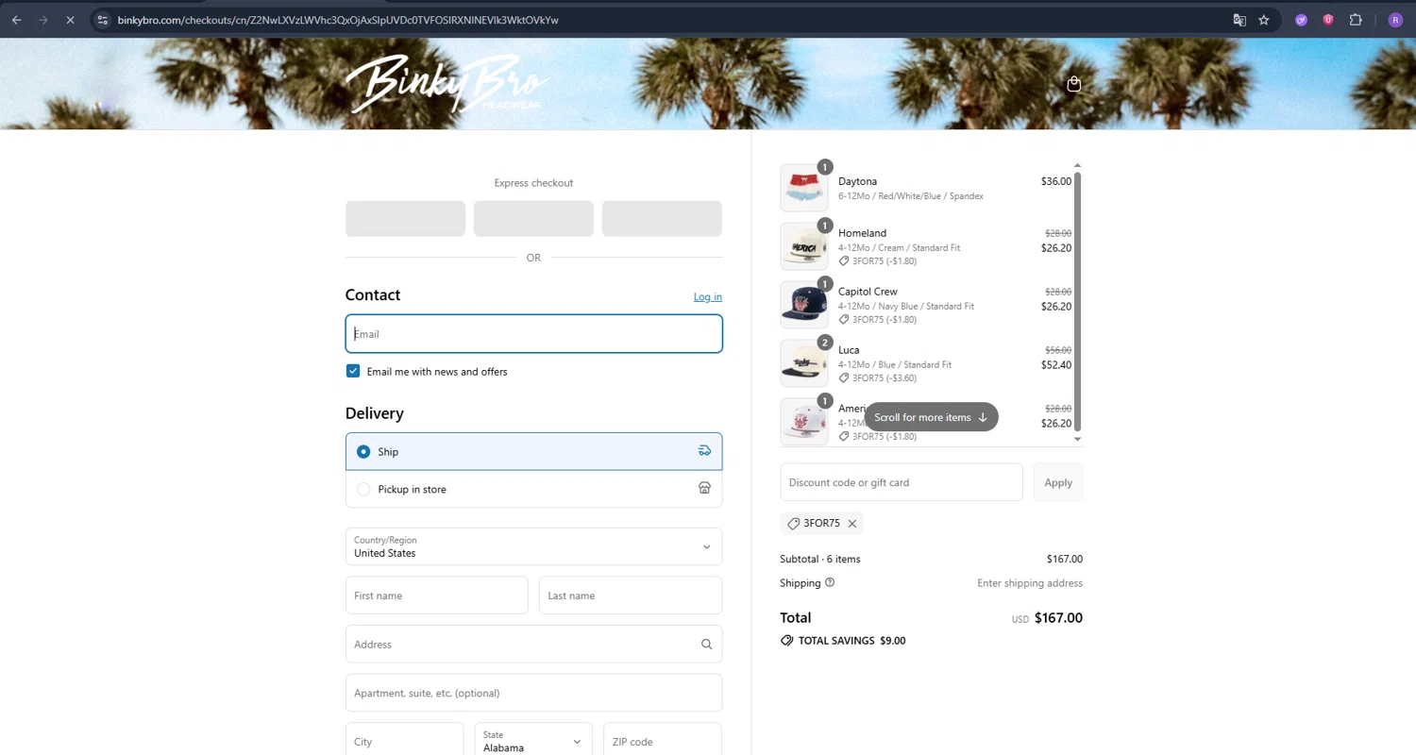Select the Ship delivery option
1416x755 pixels.
click(533, 452)
